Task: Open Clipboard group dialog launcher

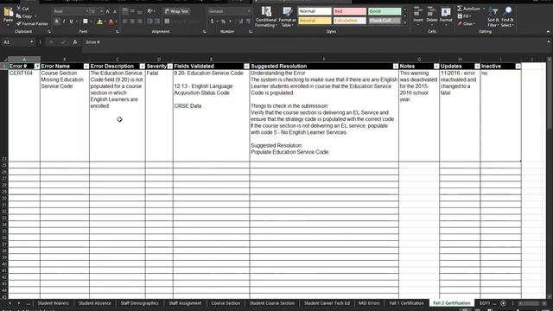Action: [49, 32]
